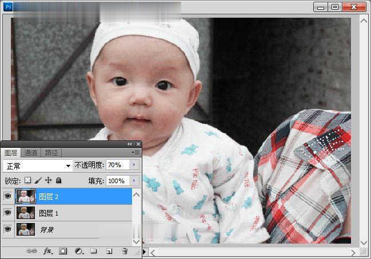Hide 图层 2 using eye icon
The width and height of the screenshot is (371, 259).
point(7,196)
